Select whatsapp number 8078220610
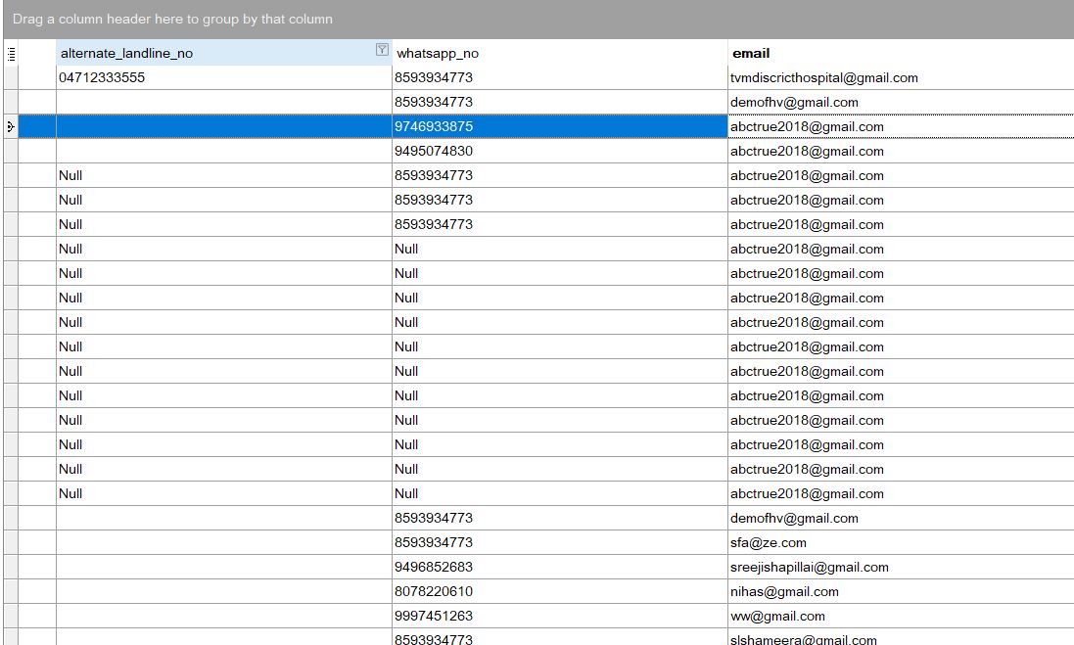Screen dimensions: 1074x645 point(560,591)
